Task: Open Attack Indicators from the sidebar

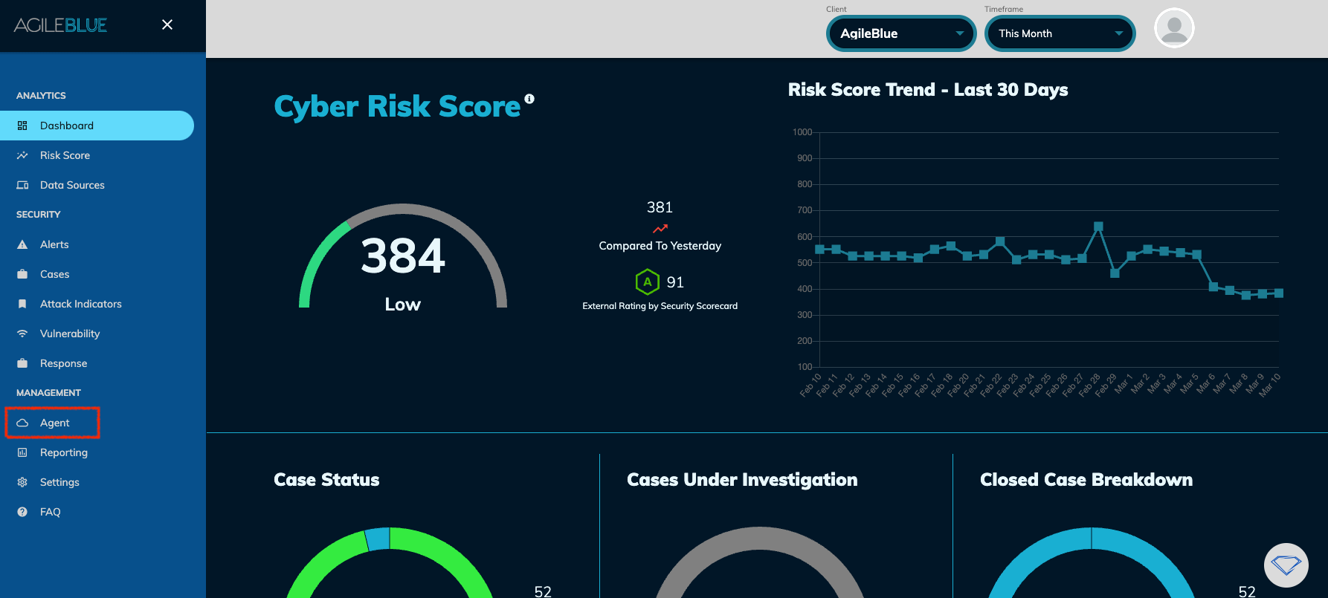Action: pos(80,304)
